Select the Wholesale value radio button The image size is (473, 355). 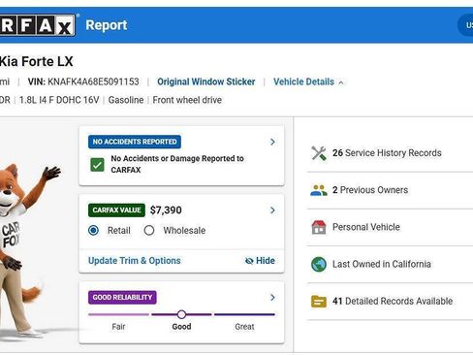149,231
